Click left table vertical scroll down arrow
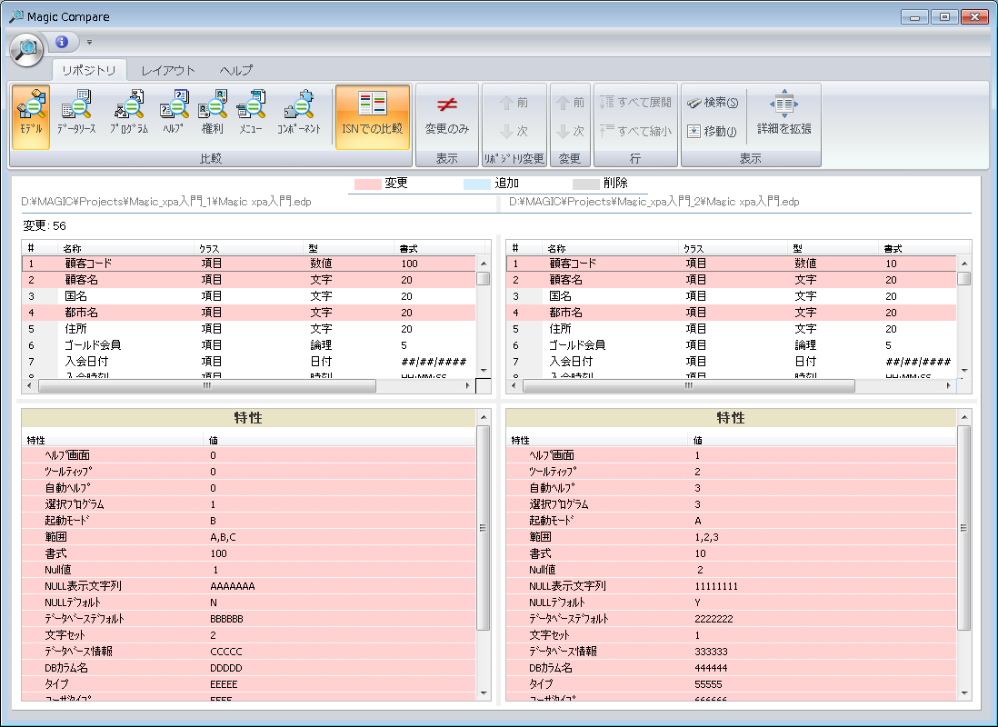This screenshot has width=998, height=727. (484, 371)
